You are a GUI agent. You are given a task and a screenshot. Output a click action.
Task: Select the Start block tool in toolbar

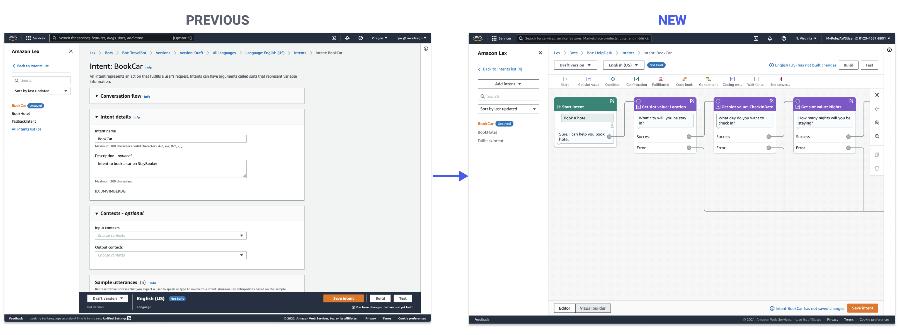point(565,82)
